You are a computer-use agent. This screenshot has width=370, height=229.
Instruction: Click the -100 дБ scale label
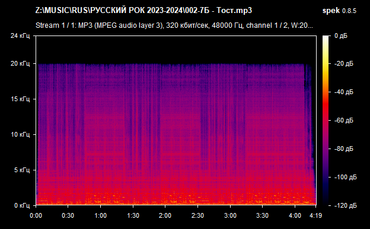click(x=346, y=177)
